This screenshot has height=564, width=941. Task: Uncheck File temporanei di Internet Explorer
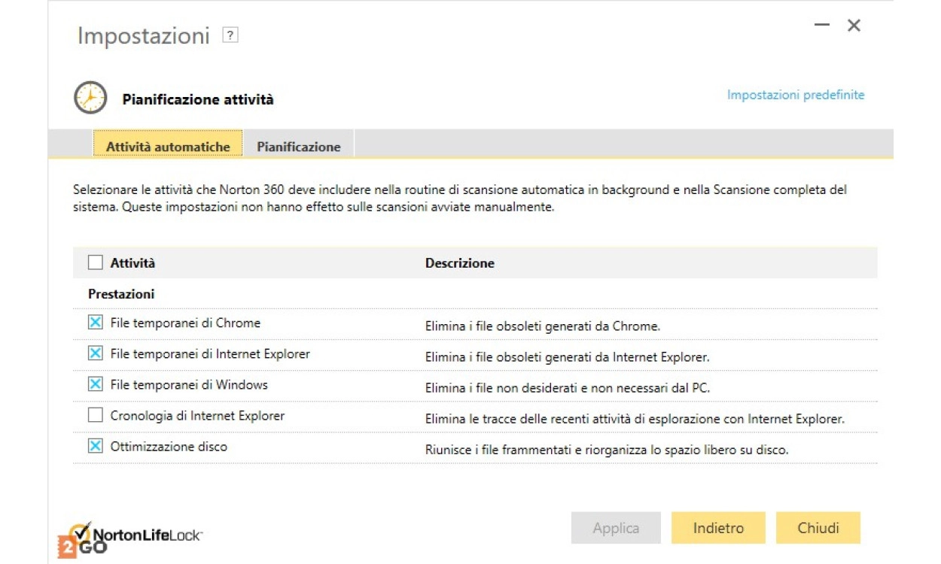click(96, 353)
